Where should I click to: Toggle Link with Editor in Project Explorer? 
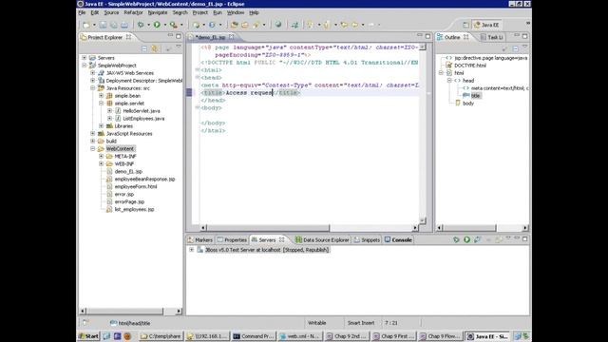[155, 48]
